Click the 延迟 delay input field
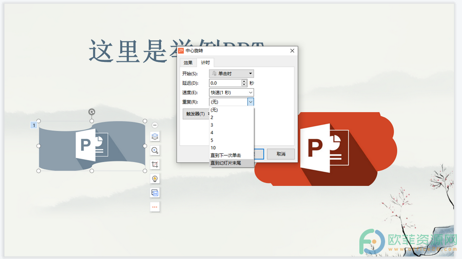Viewport: 462px width, 259px height. 225,83
